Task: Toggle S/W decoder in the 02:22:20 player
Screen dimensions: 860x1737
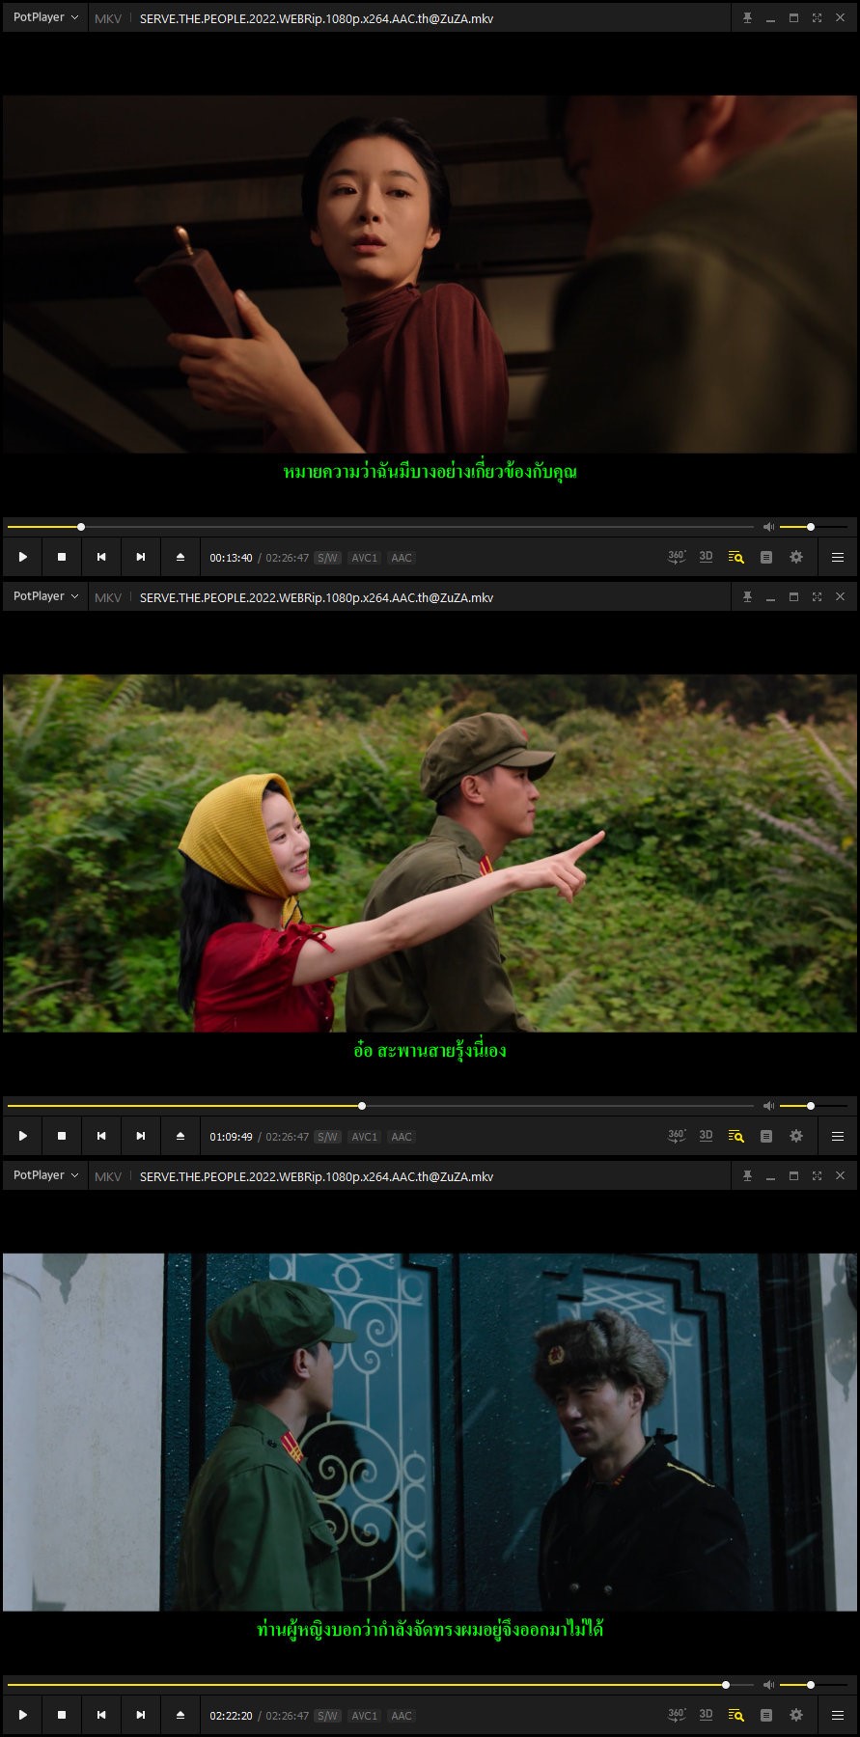Action: click(328, 1716)
